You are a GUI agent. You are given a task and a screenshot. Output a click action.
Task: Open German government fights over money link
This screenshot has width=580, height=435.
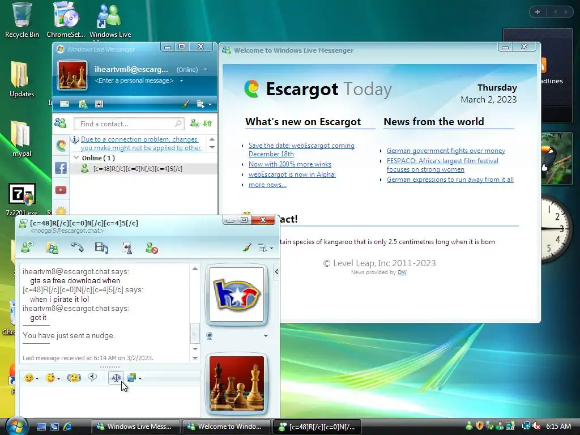pyautogui.click(x=446, y=151)
